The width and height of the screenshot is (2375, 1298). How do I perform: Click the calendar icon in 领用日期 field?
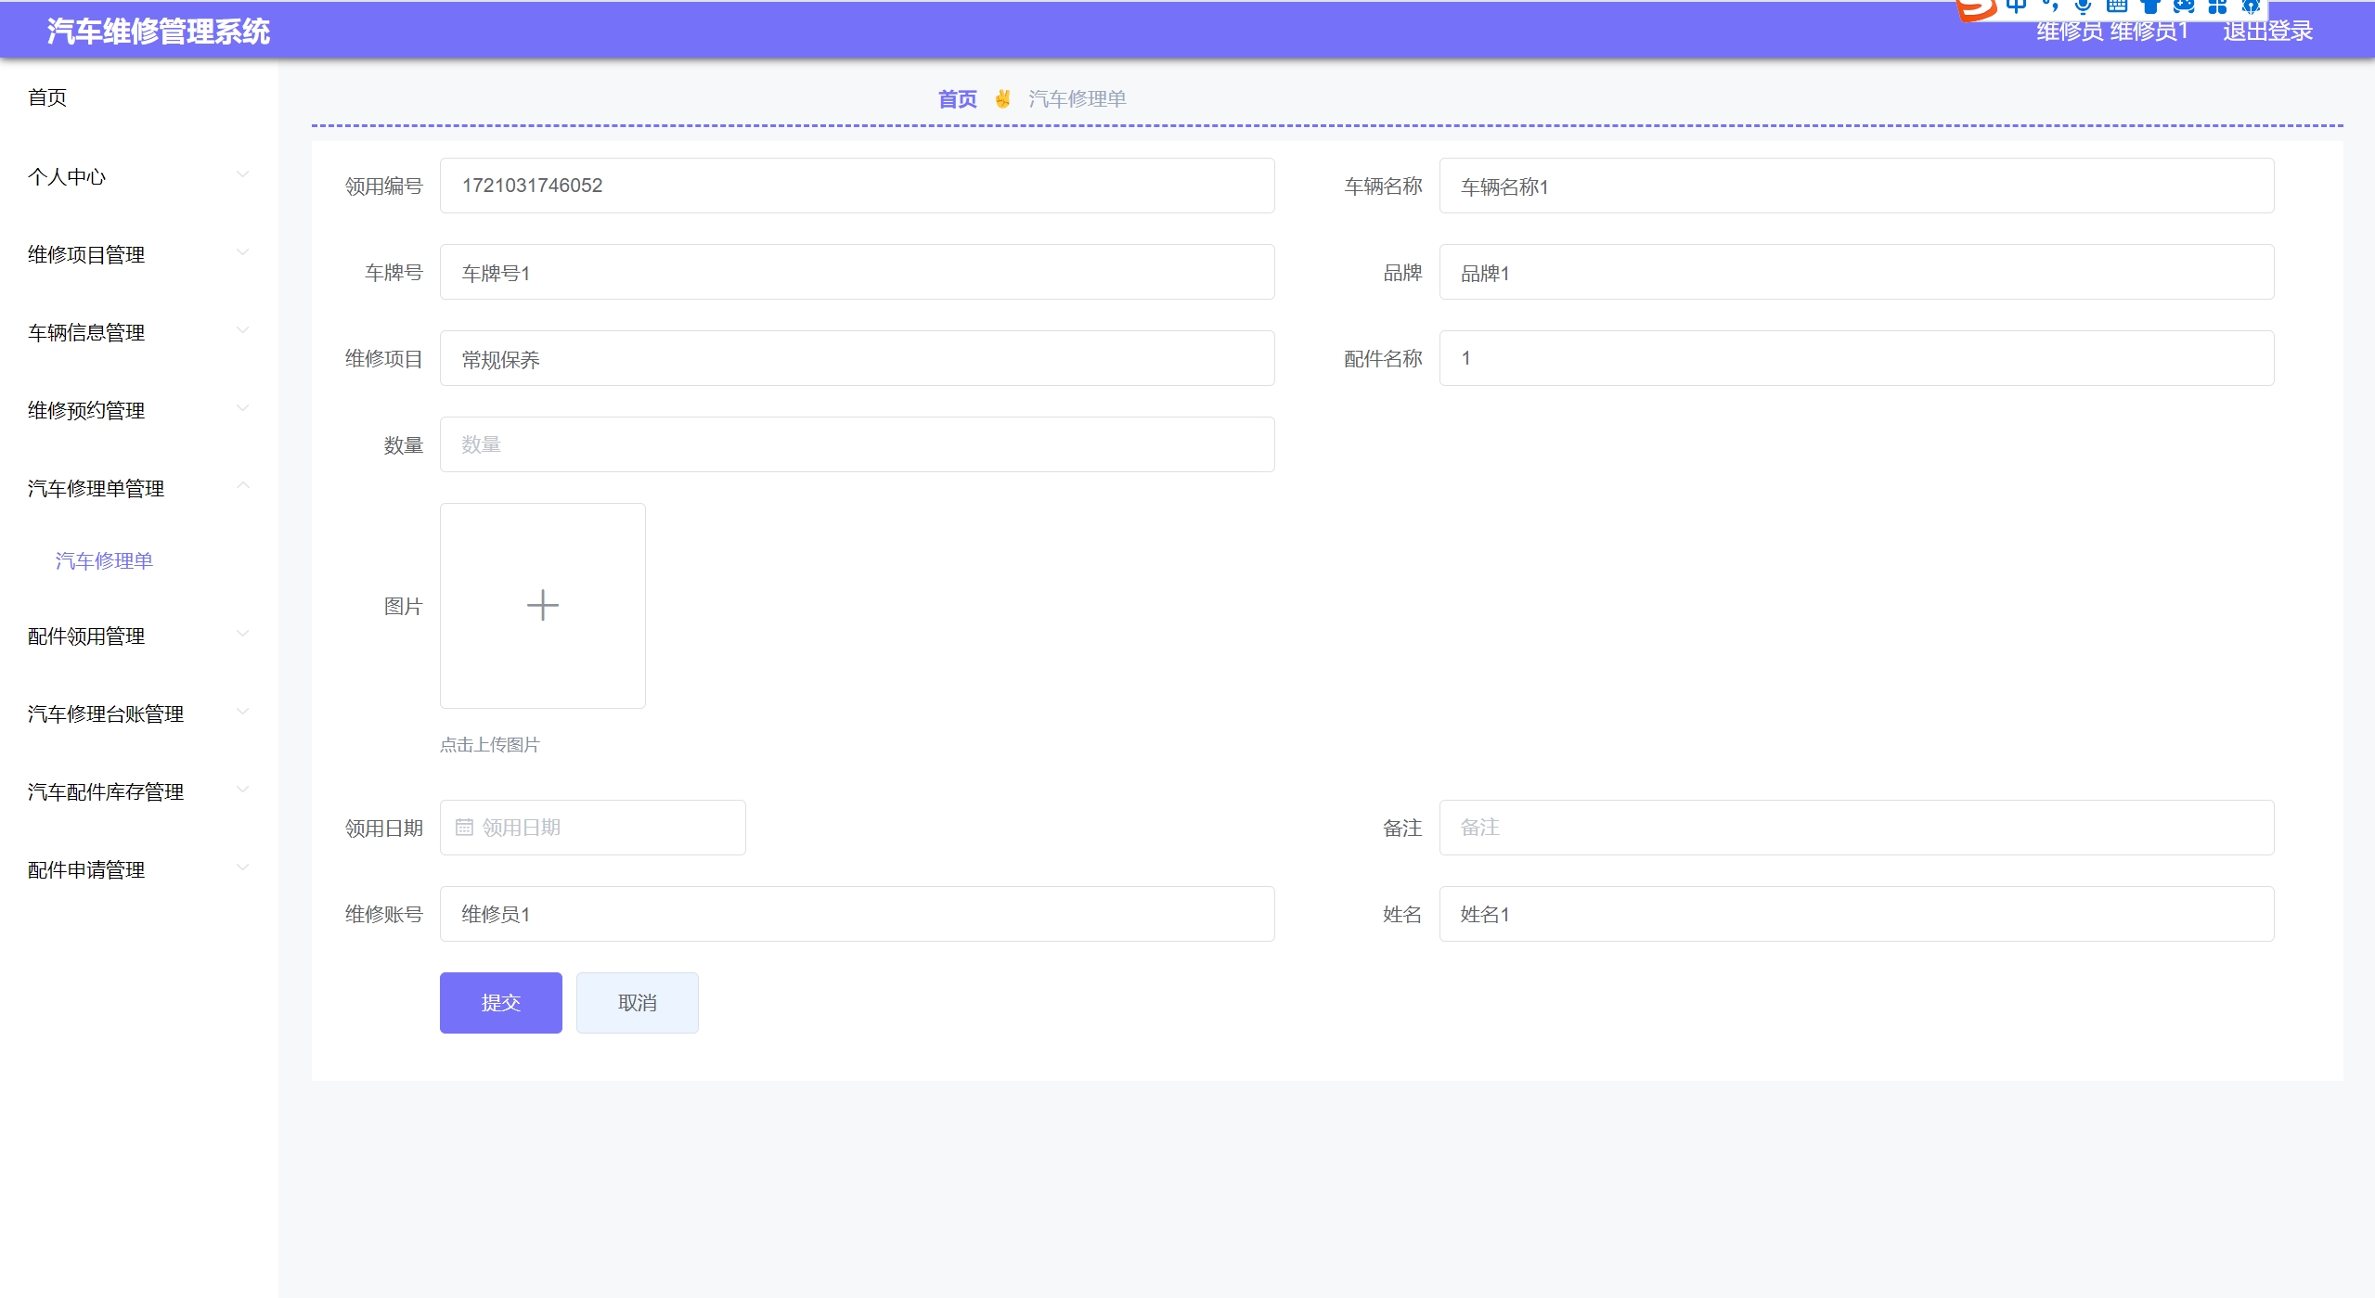(464, 827)
